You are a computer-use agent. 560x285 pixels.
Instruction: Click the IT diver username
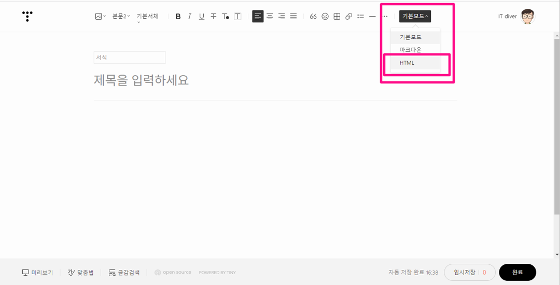(x=508, y=17)
